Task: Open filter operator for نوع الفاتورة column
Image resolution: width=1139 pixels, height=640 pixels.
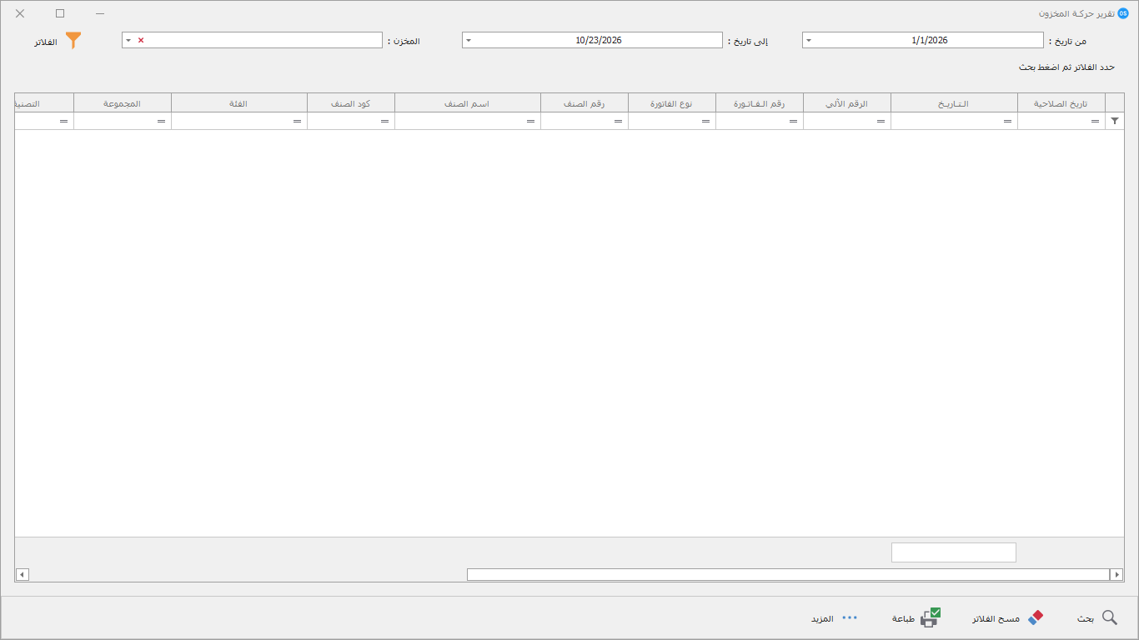Action: [x=705, y=122]
